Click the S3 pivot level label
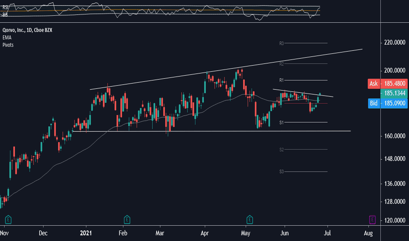Screen dimensions: 409x241 (281, 171)
